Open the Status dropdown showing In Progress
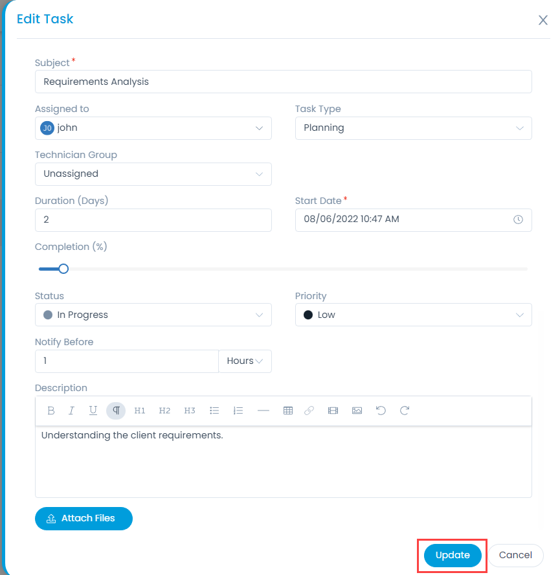Viewport: 560px width, 575px height. pyautogui.click(x=153, y=315)
